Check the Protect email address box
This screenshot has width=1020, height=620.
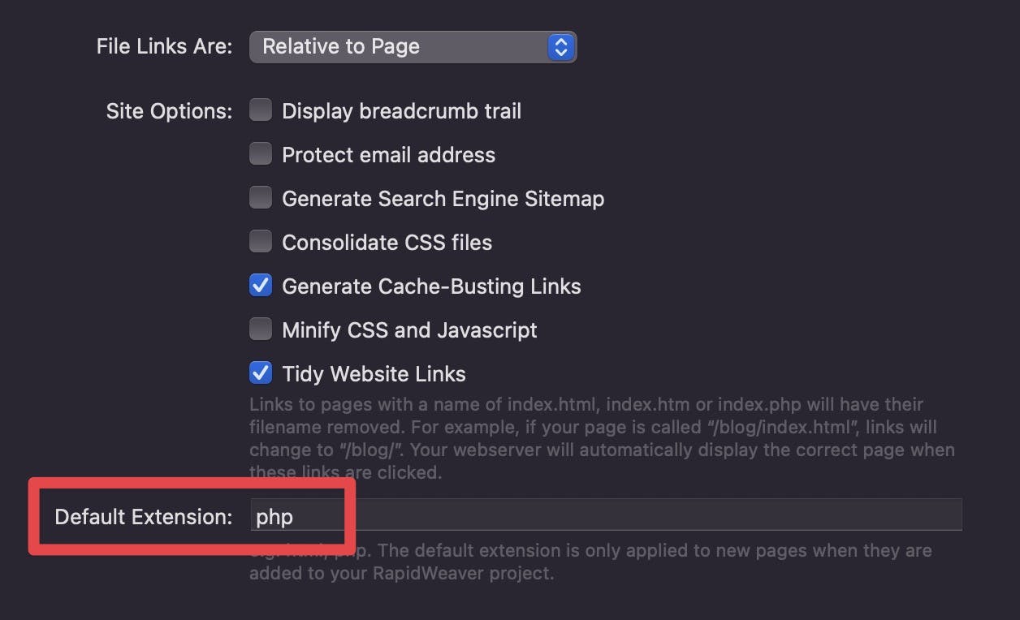(x=261, y=154)
